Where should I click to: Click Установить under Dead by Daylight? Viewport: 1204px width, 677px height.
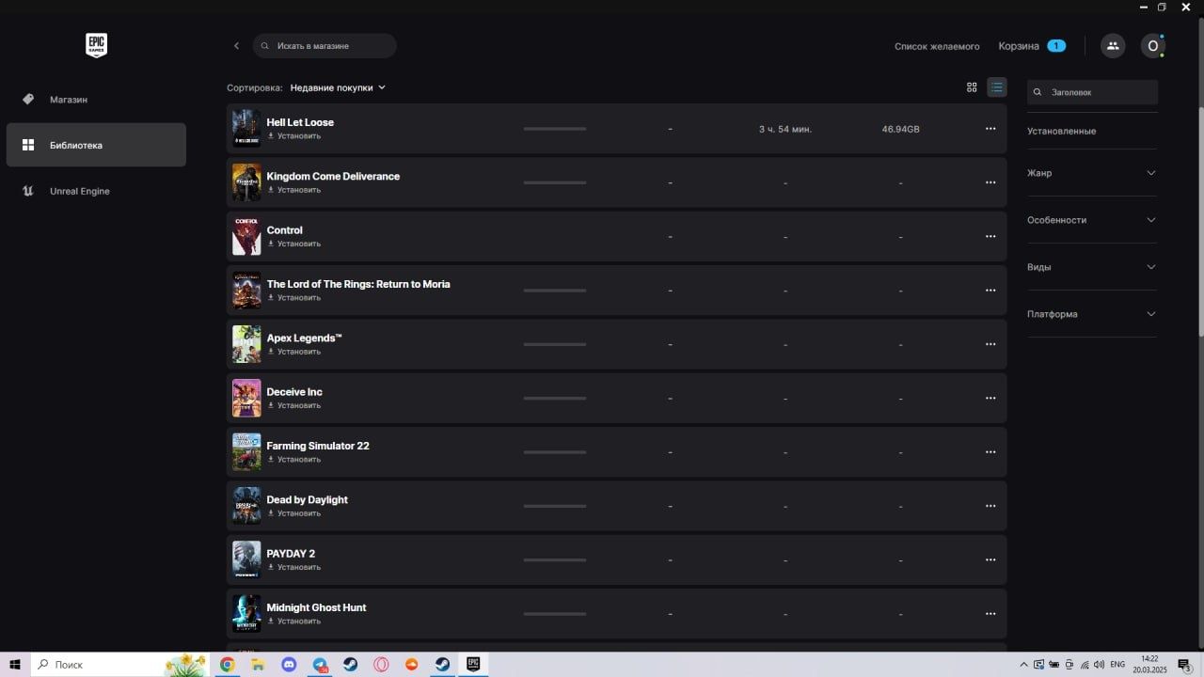pyautogui.click(x=294, y=513)
